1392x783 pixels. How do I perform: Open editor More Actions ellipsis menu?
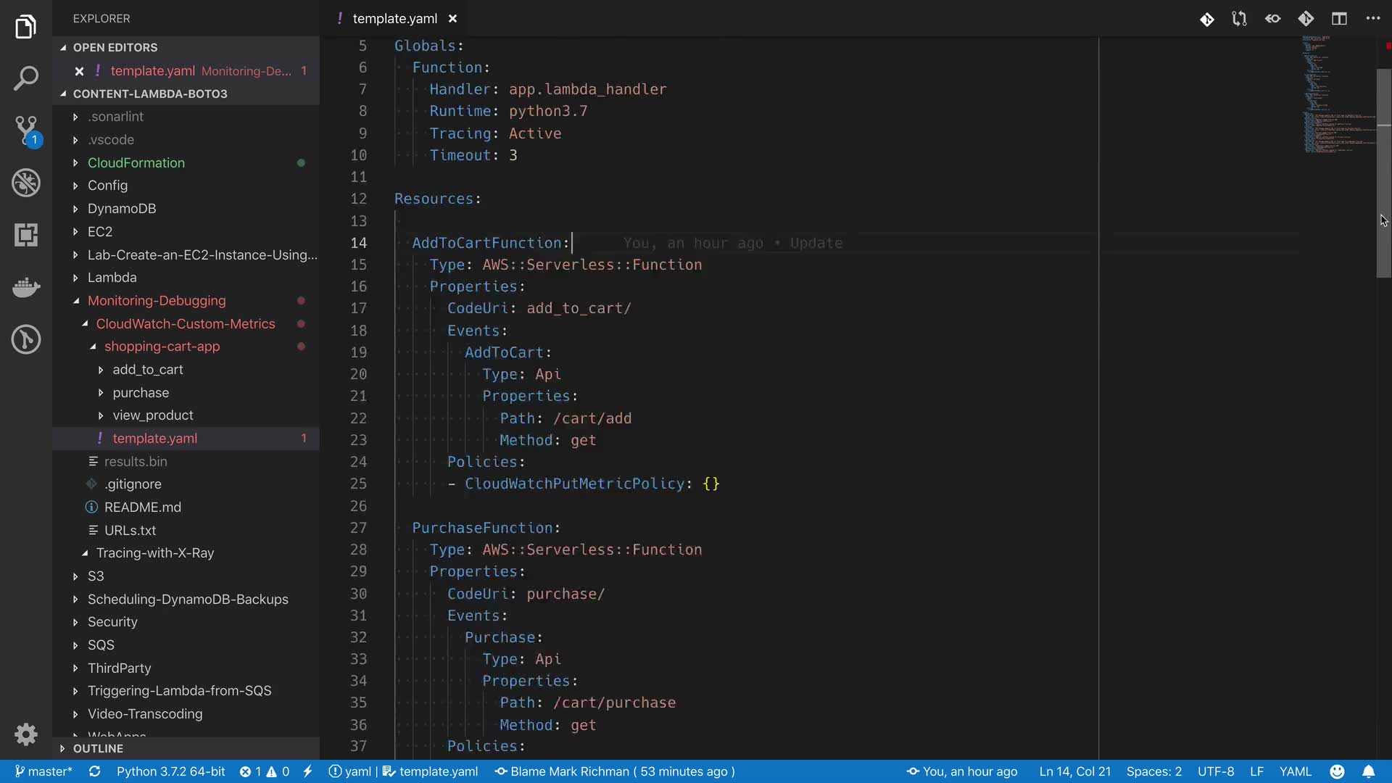(1372, 19)
